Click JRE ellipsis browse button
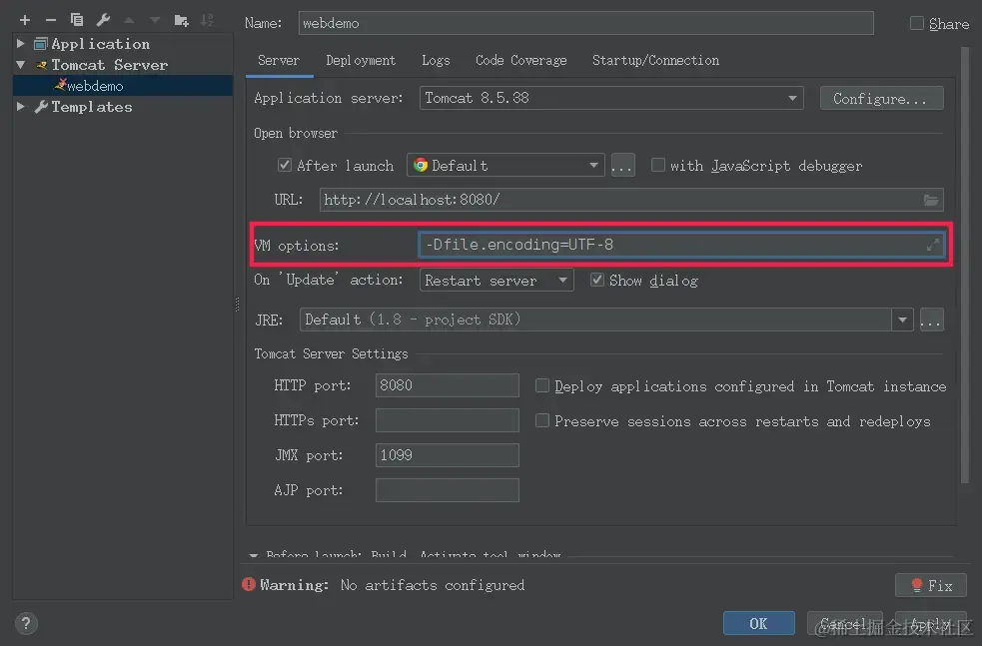The image size is (982, 646). 931,320
